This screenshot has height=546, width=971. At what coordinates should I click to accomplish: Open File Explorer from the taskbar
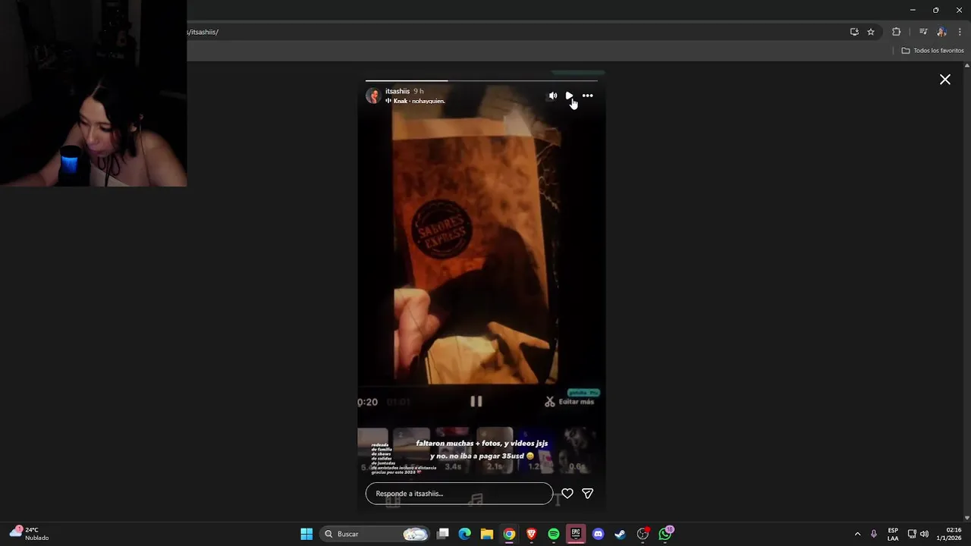(x=487, y=534)
